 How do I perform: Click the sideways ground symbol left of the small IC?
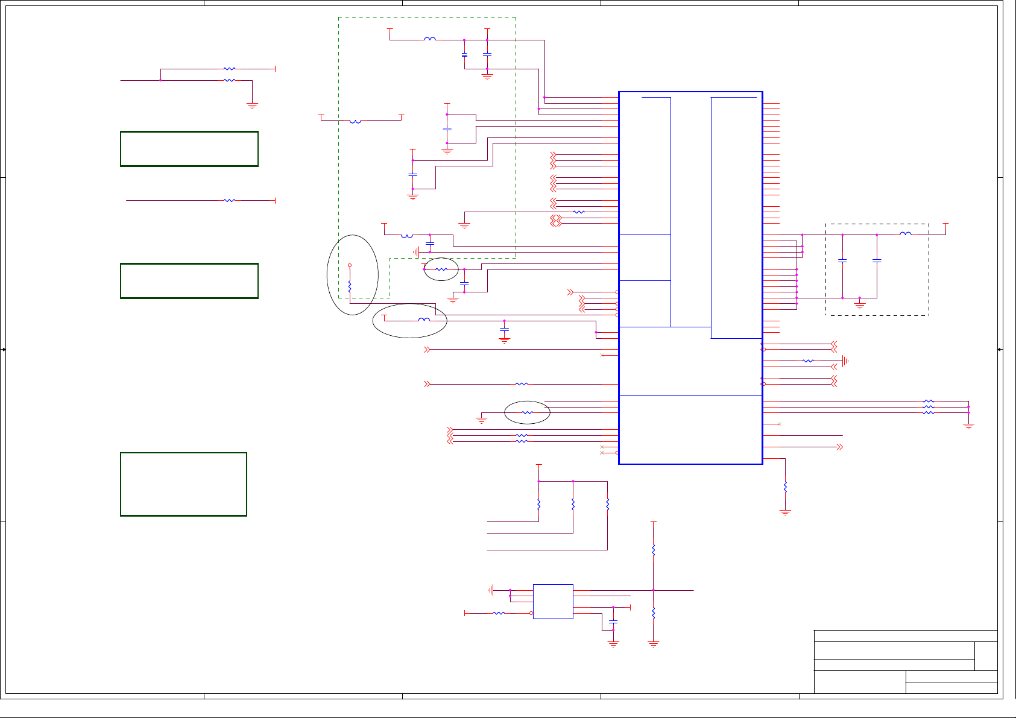coord(491,590)
